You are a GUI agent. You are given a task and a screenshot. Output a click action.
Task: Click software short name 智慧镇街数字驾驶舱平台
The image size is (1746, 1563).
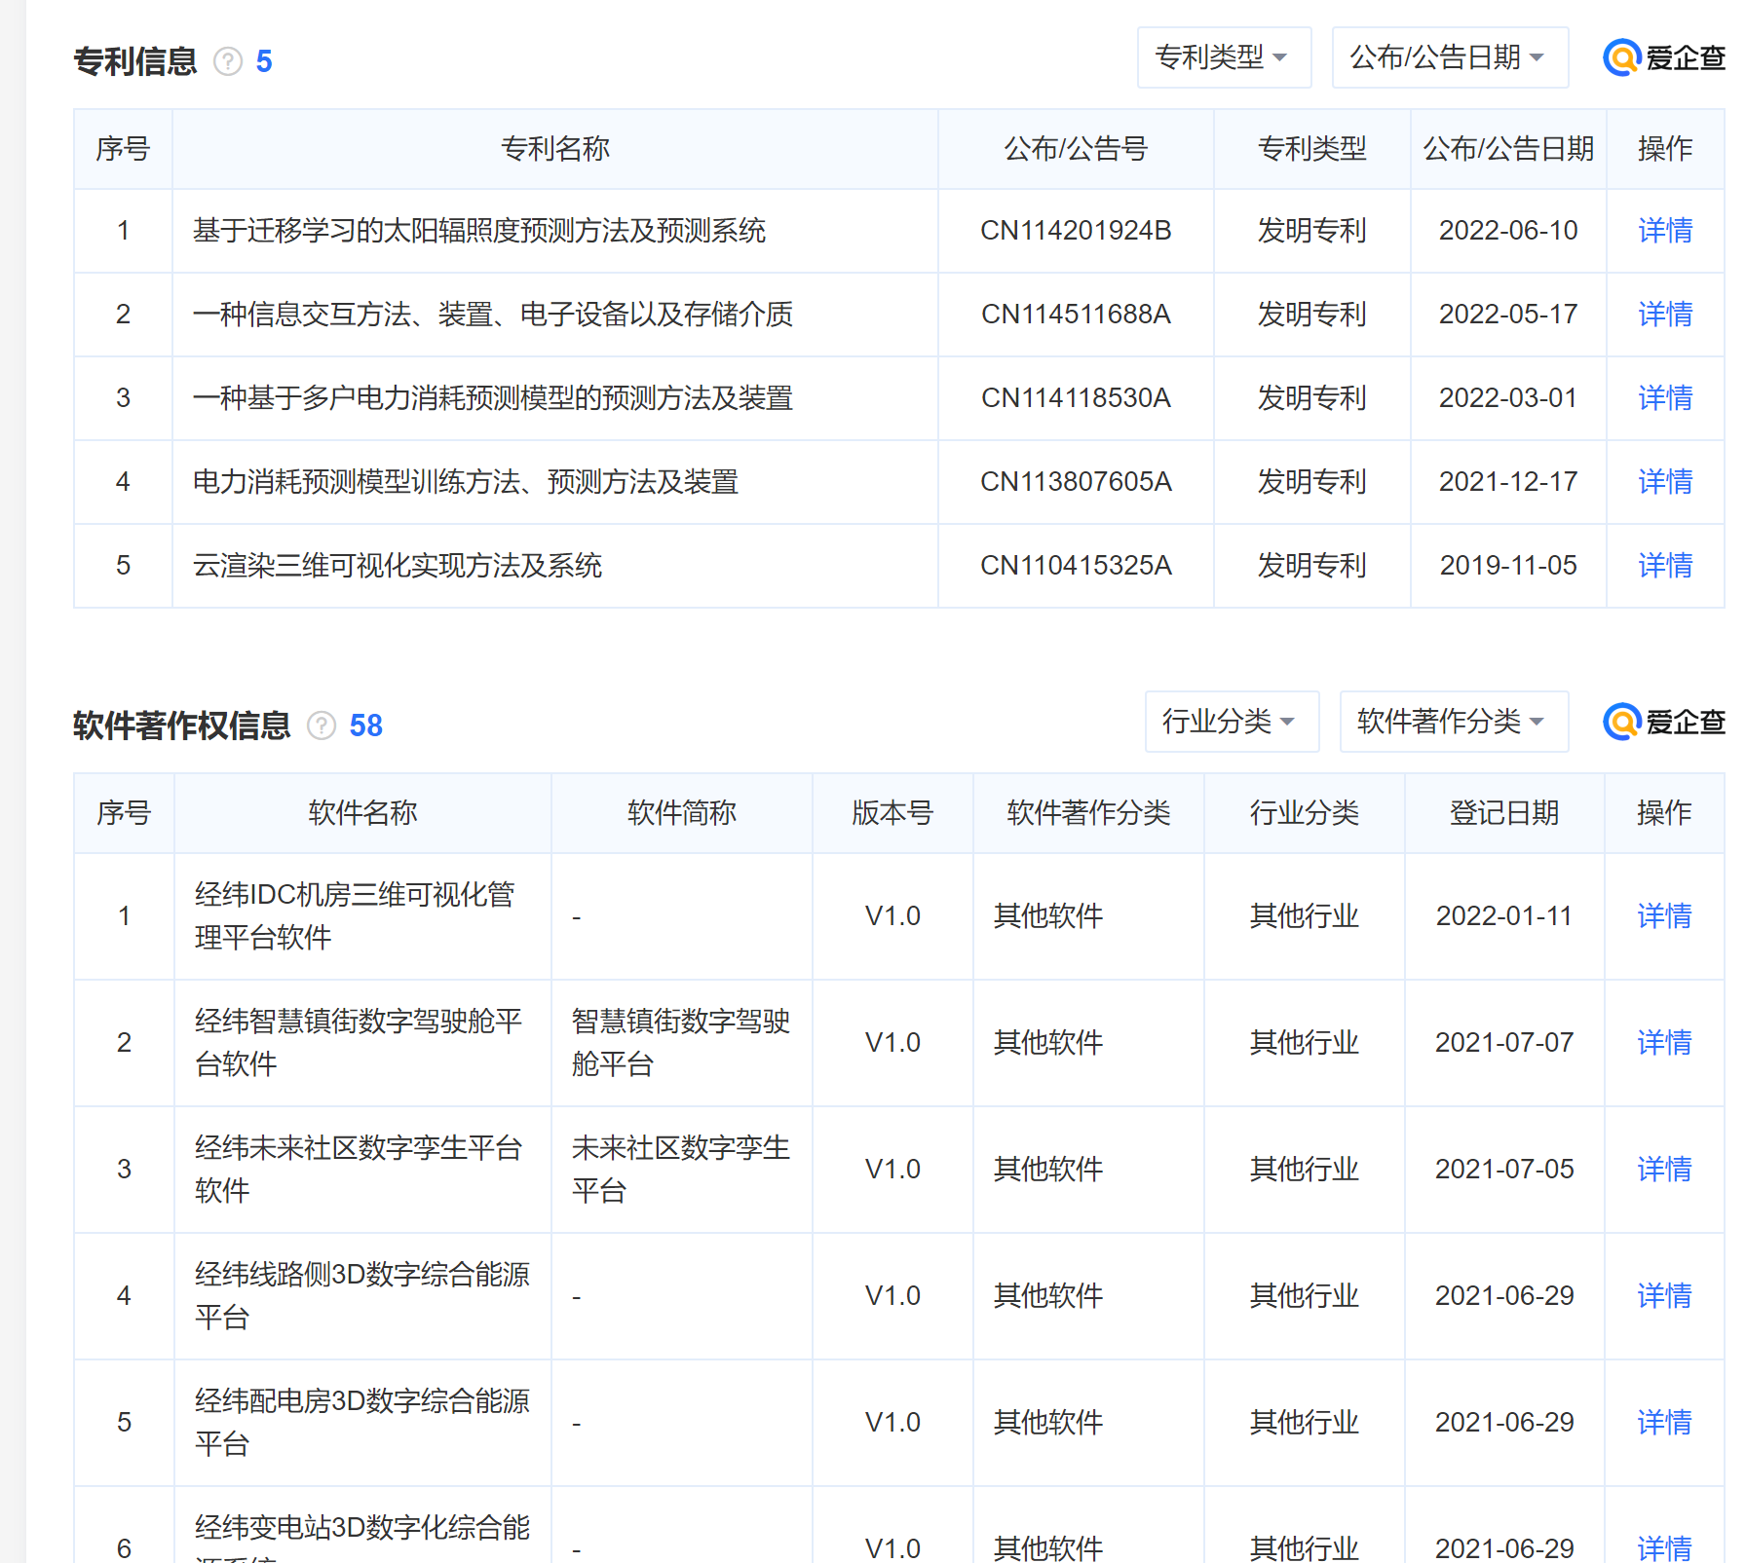point(681,1043)
